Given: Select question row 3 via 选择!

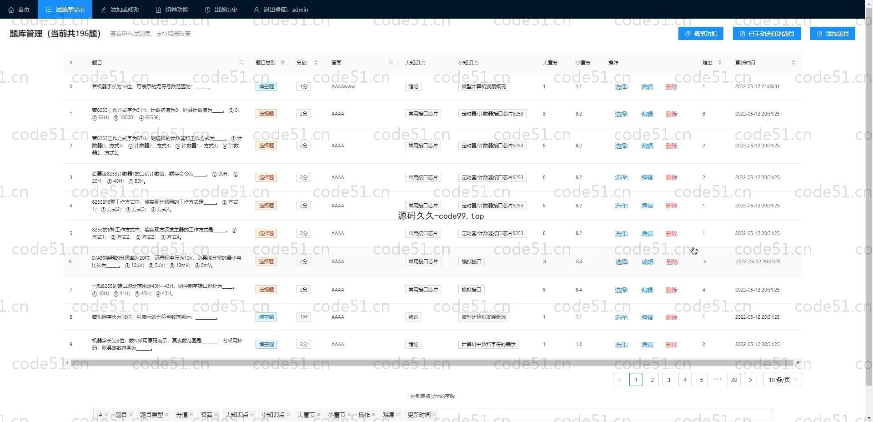Looking at the screenshot, I should coord(621,178).
